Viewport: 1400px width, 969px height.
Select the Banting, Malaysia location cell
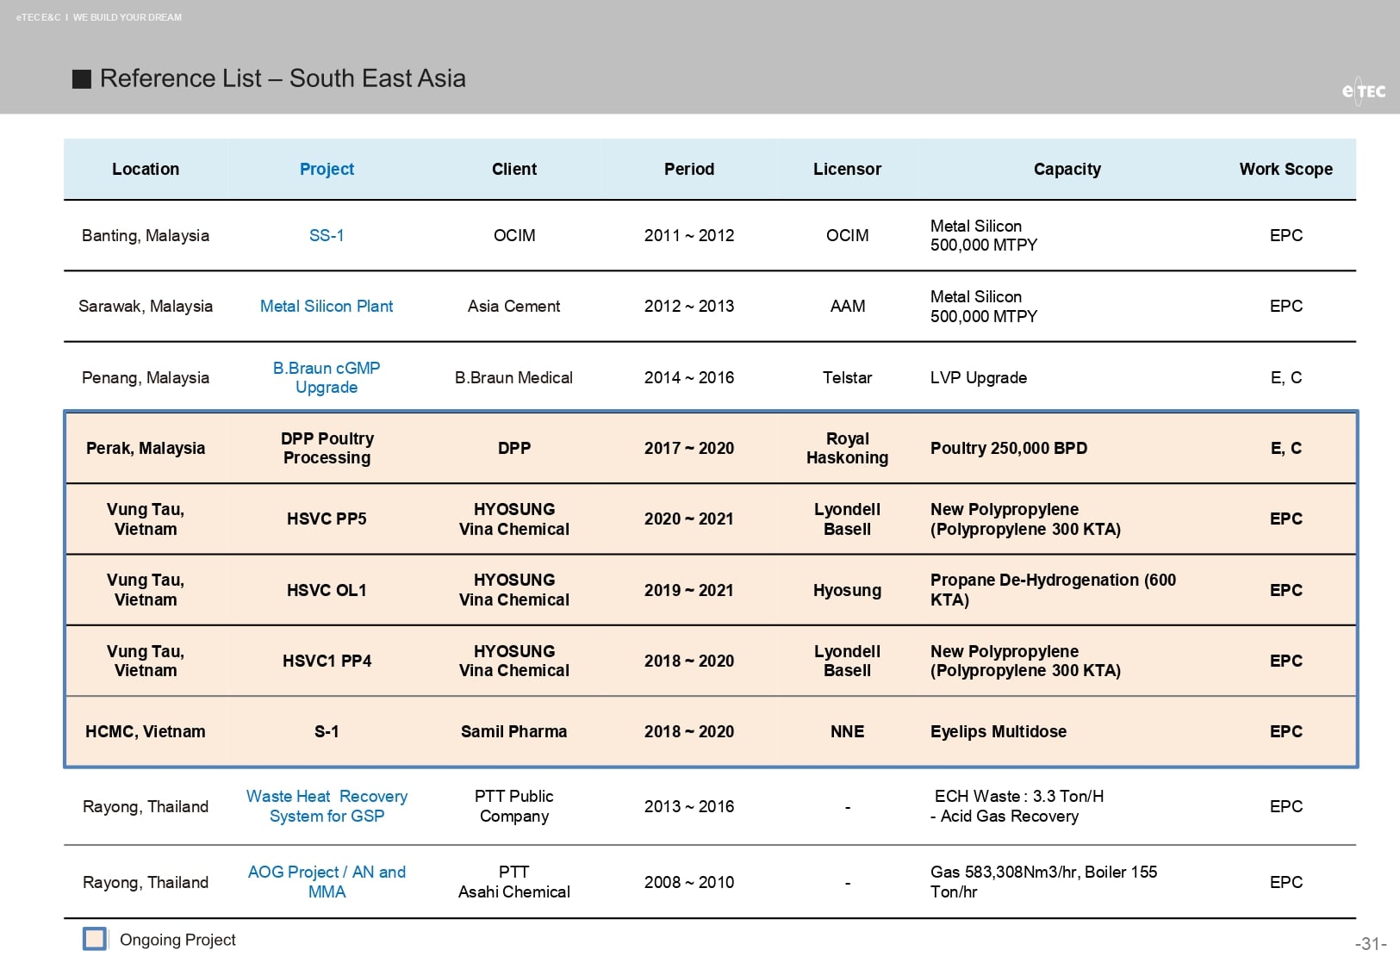(x=146, y=235)
